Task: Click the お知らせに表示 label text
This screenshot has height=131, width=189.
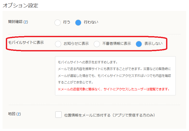Action: [76, 43]
